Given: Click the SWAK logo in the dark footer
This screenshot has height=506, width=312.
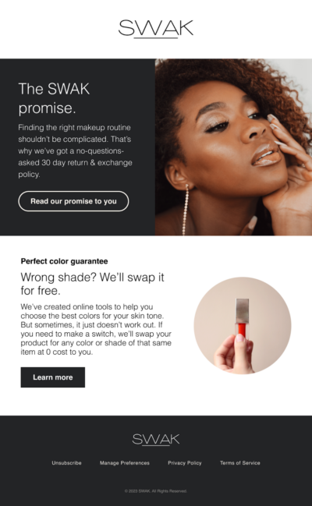Looking at the screenshot, I should pyautogui.click(x=156, y=440).
